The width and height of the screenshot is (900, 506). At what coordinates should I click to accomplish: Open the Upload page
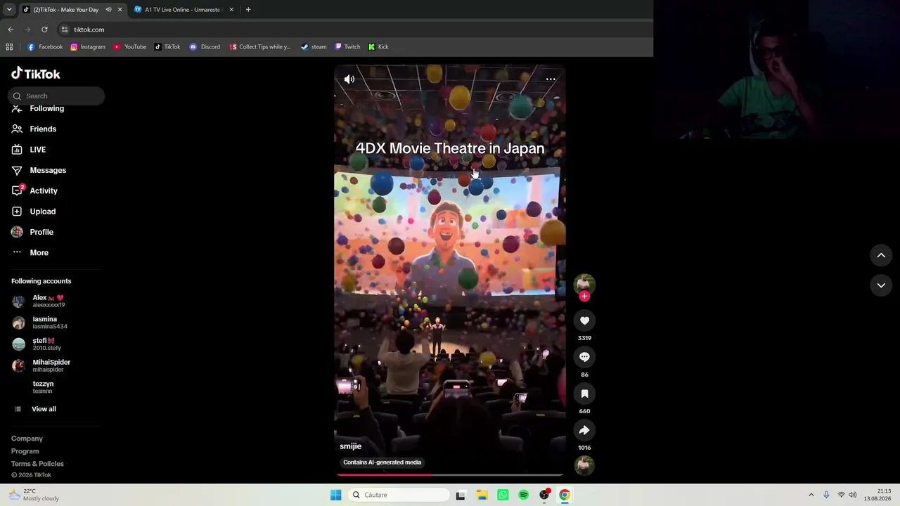pos(34,212)
